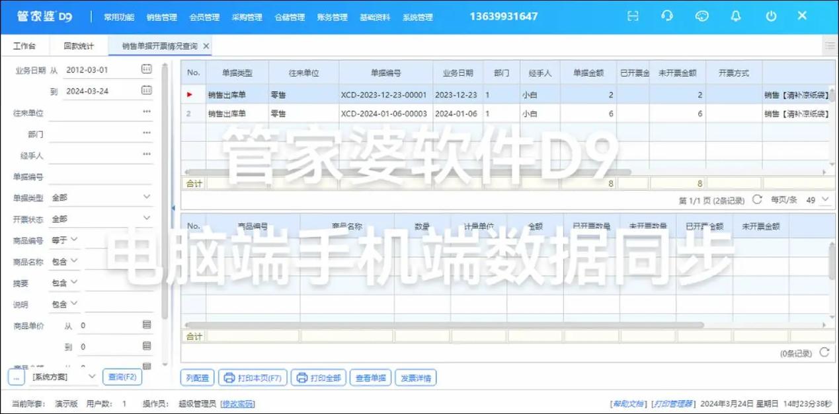839x414 pixels.
Task: Click the power logout icon
Action: coord(771,17)
